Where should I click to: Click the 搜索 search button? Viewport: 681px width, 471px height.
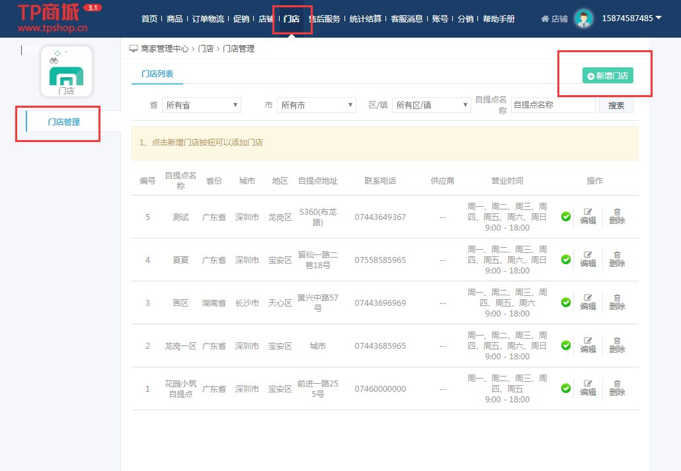(616, 105)
